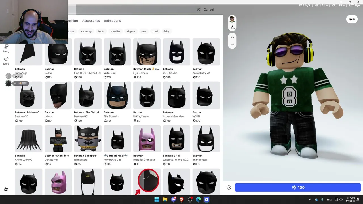This screenshot has width=363, height=204.
Task: Undo the last avatar change
Action: 232,37
